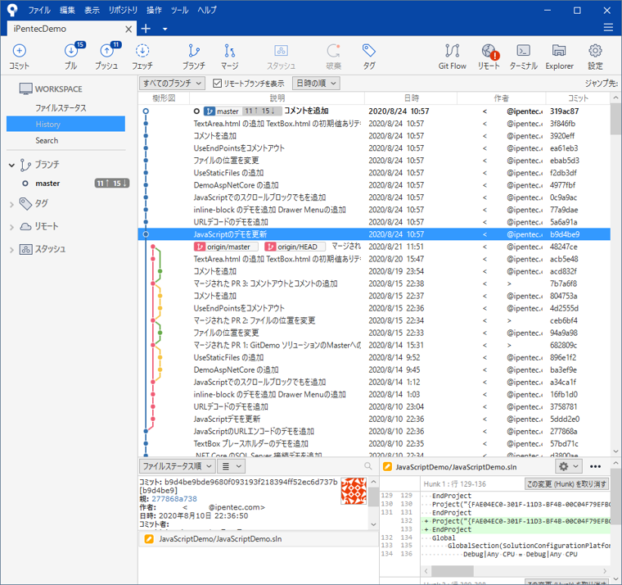Open the 編集 menu

click(67, 10)
